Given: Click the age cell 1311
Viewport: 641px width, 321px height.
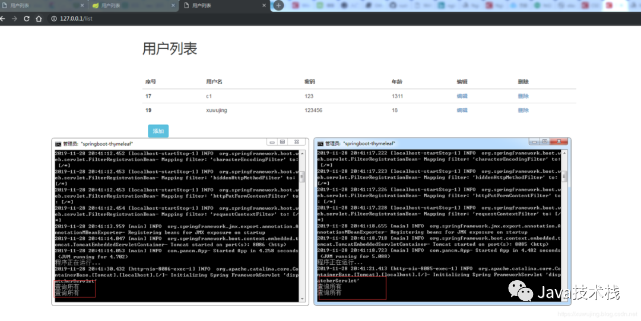Looking at the screenshot, I should 397,97.
